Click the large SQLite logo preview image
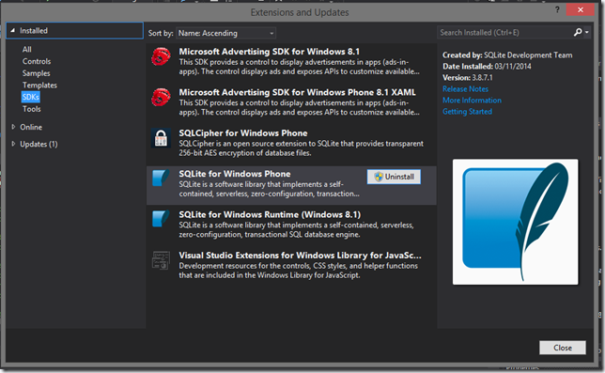This screenshot has width=605, height=373. click(x=515, y=222)
